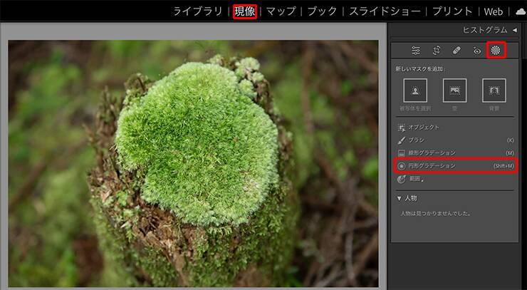Collapse the ヒストグラム histogram panel
The height and width of the screenshot is (290, 527).
click(x=515, y=30)
